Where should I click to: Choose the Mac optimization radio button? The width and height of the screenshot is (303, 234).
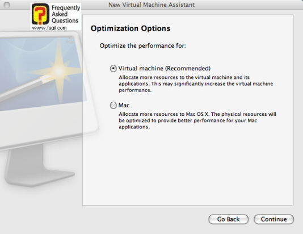tap(113, 105)
